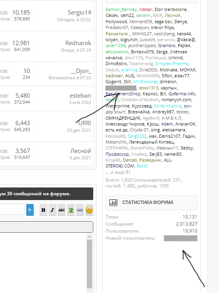The width and height of the screenshot is (219, 293).
Task: Click the blue arrow send button
Action: coord(30,210)
